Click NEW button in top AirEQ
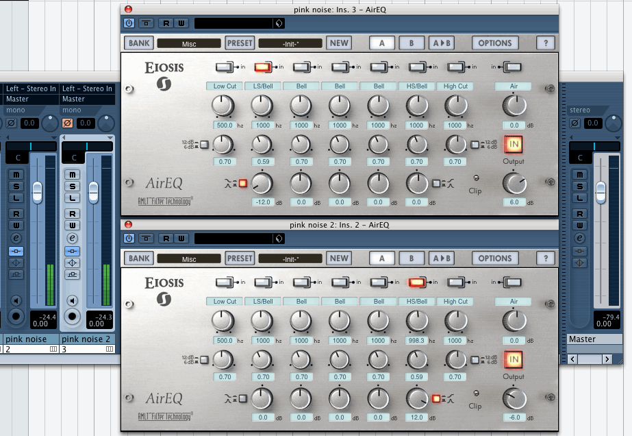Image resolution: width=632 pixels, height=436 pixels. click(339, 43)
